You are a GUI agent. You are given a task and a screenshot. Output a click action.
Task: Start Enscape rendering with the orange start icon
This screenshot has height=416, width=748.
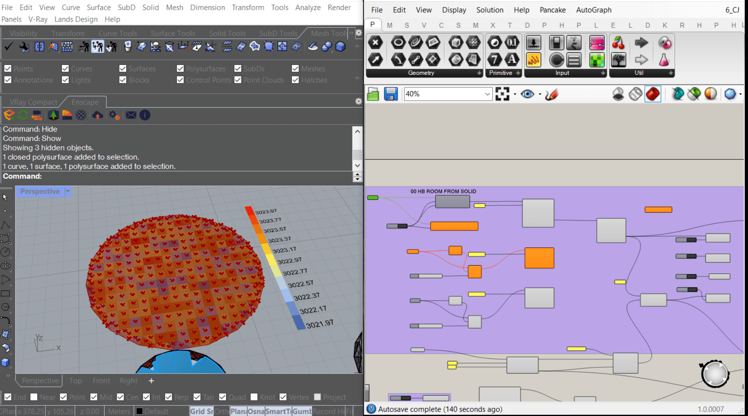[9, 115]
